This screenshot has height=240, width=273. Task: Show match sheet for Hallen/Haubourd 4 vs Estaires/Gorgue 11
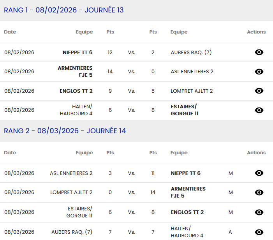[x=259, y=110]
